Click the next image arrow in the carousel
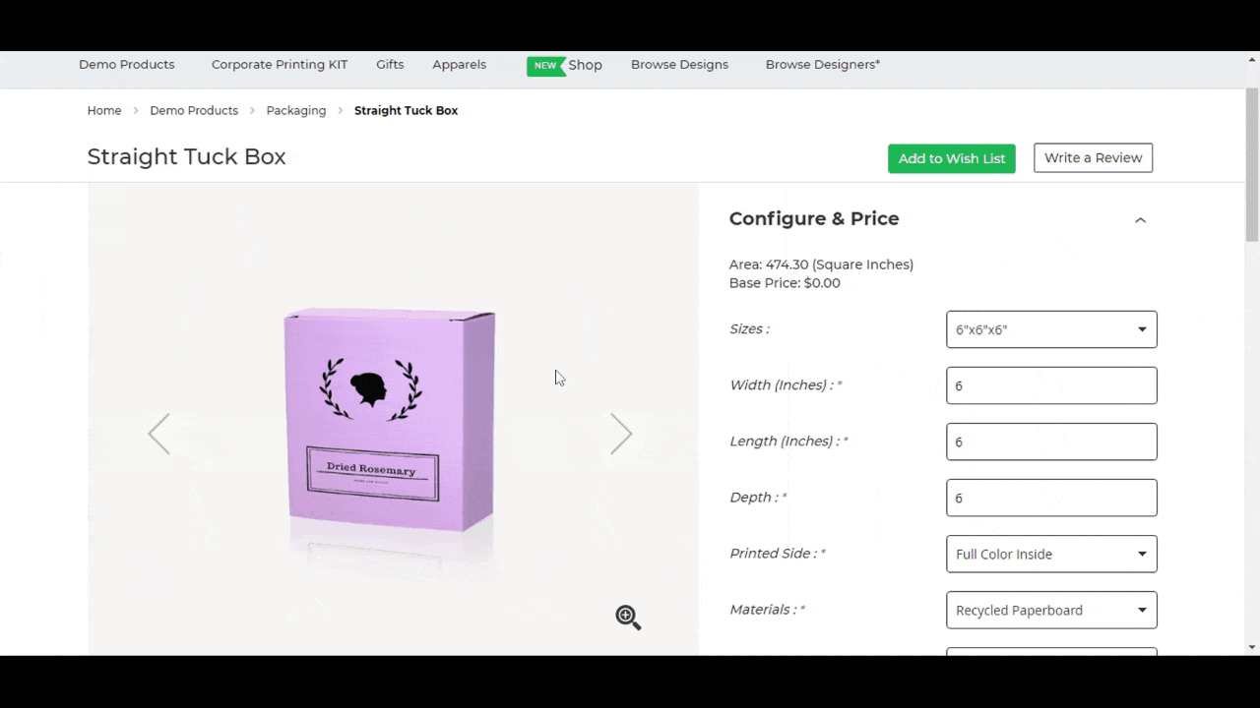Viewport: 1260px width, 708px height. 620,434
